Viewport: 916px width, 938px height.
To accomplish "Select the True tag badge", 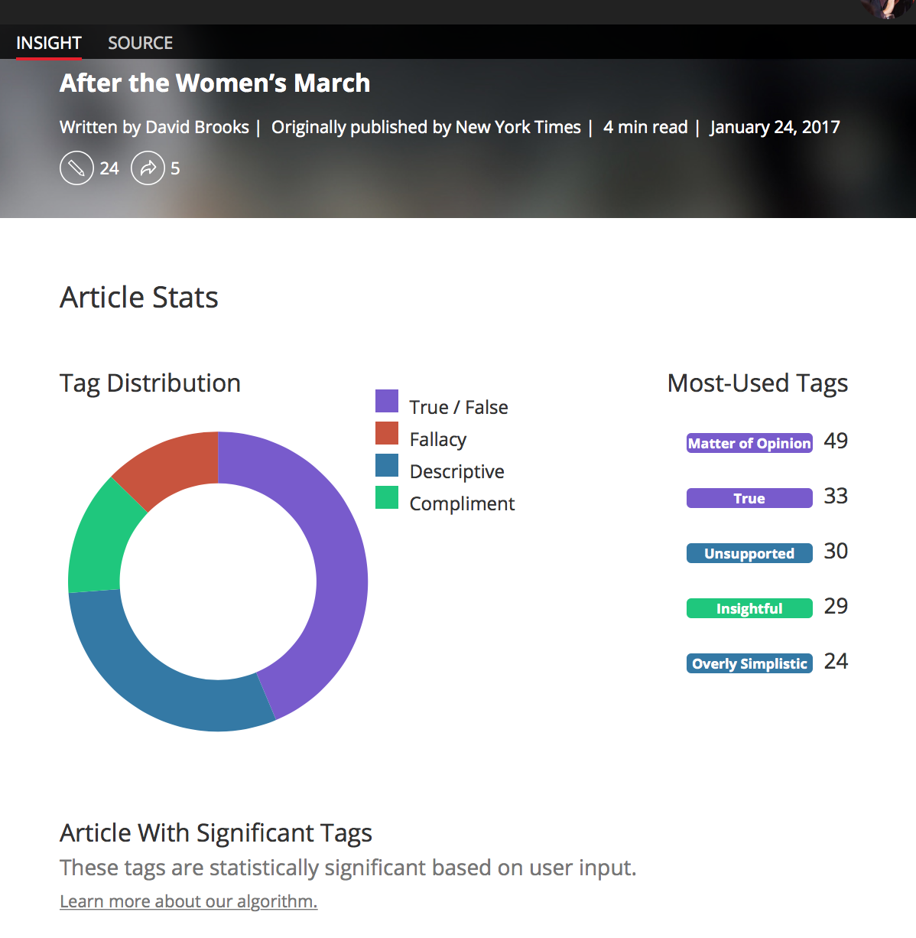I will [749, 498].
